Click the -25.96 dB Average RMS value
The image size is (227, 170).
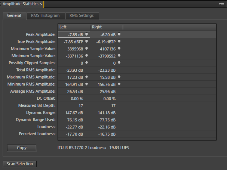click(107, 92)
